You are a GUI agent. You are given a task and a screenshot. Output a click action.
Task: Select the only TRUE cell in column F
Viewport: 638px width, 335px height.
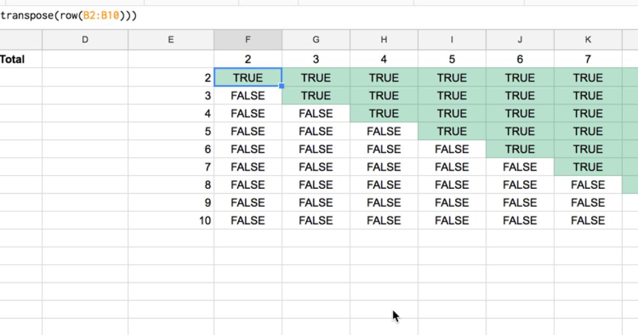click(x=248, y=78)
